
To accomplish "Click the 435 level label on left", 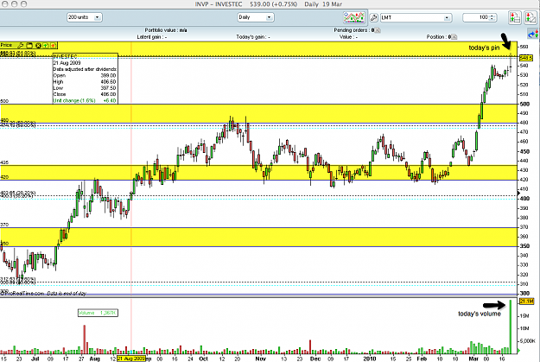I will click(4, 162).
